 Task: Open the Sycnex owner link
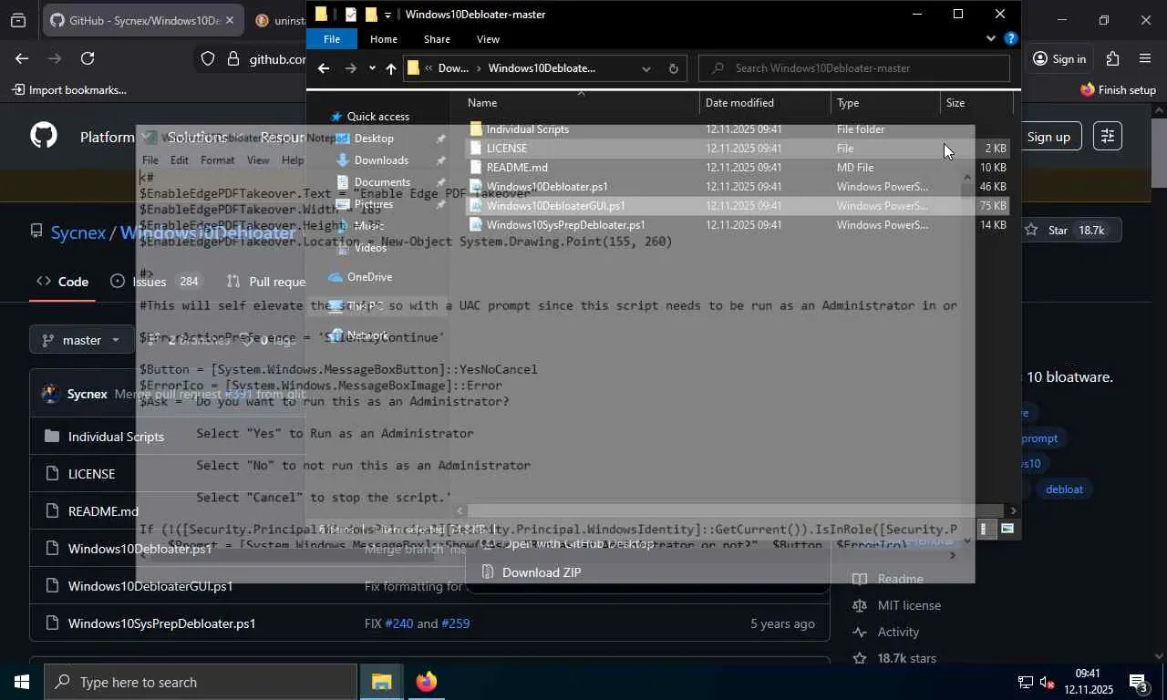[x=78, y=232]
